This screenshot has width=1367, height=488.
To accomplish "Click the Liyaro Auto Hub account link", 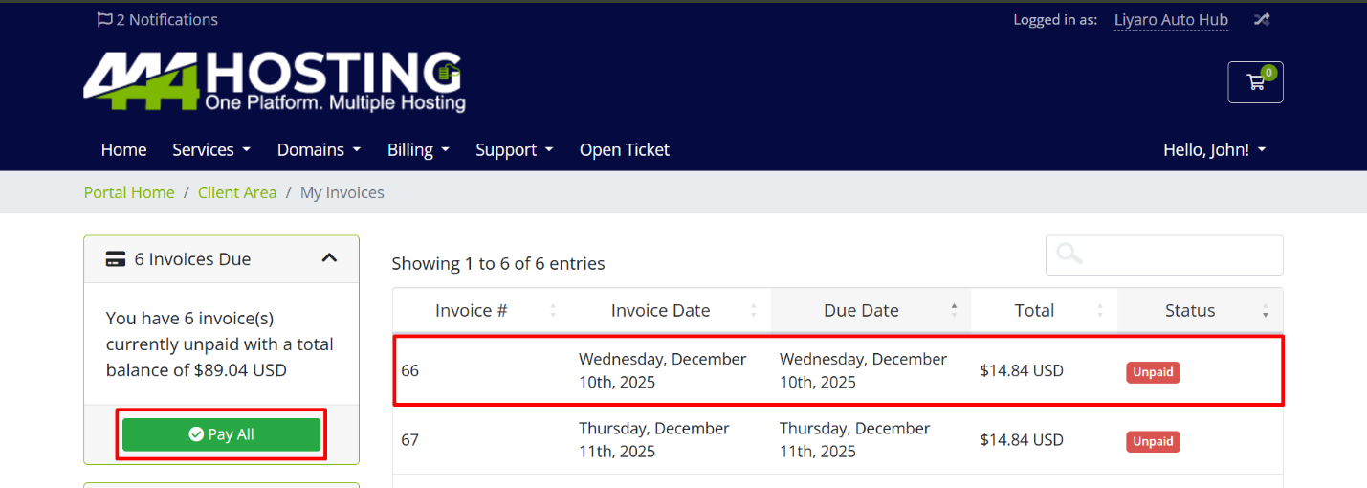I will [1171, 19].
